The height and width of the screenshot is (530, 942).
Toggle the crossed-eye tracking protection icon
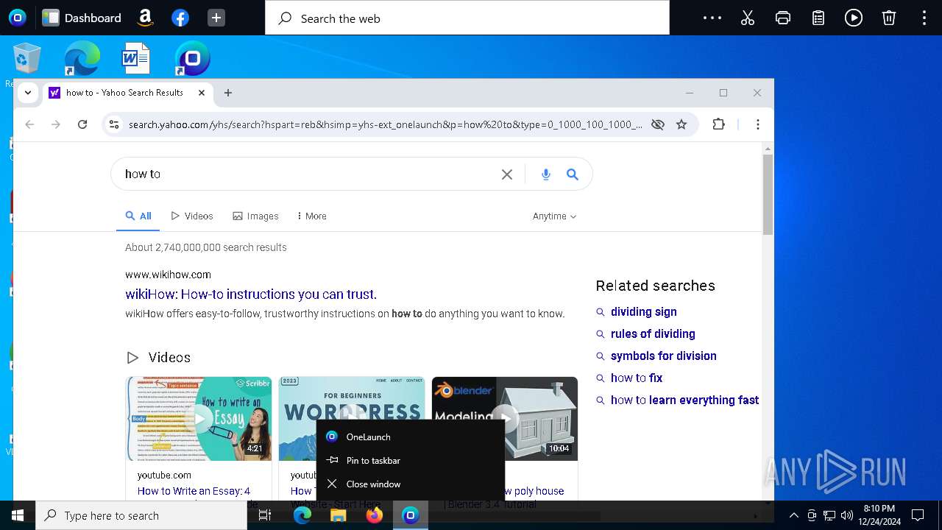(x=658, y=124)
